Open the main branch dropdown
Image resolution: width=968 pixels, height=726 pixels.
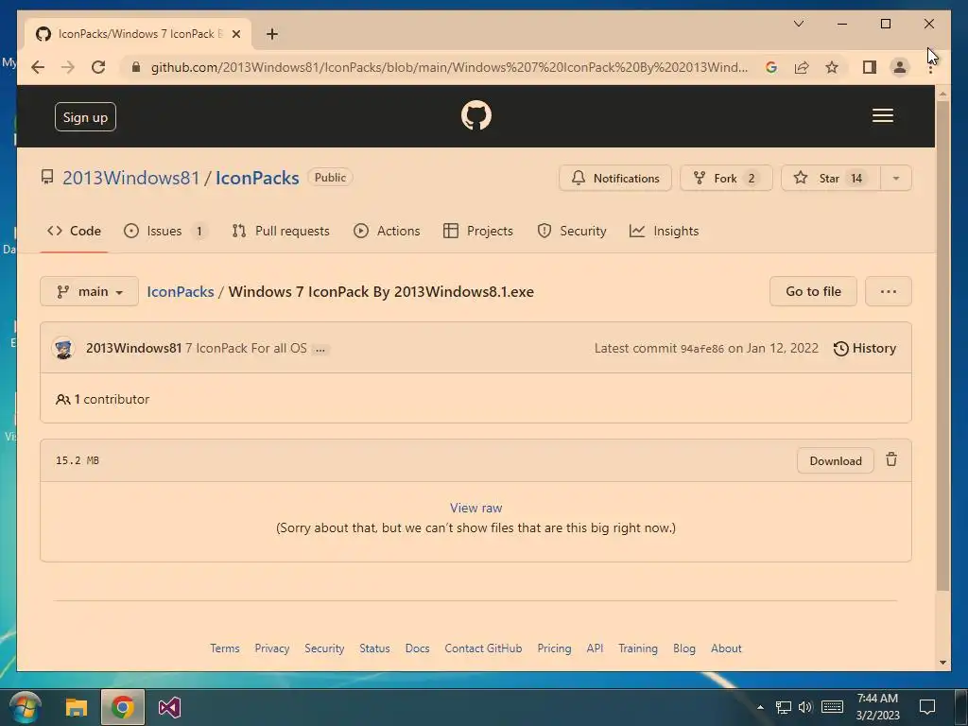coord(90,291)
